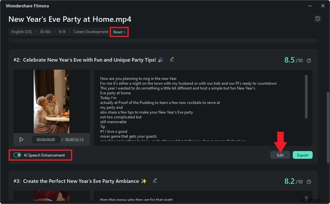Click the clip #2 transcript text area
This screenshot has height=204, width=330.
pos(198,107)
